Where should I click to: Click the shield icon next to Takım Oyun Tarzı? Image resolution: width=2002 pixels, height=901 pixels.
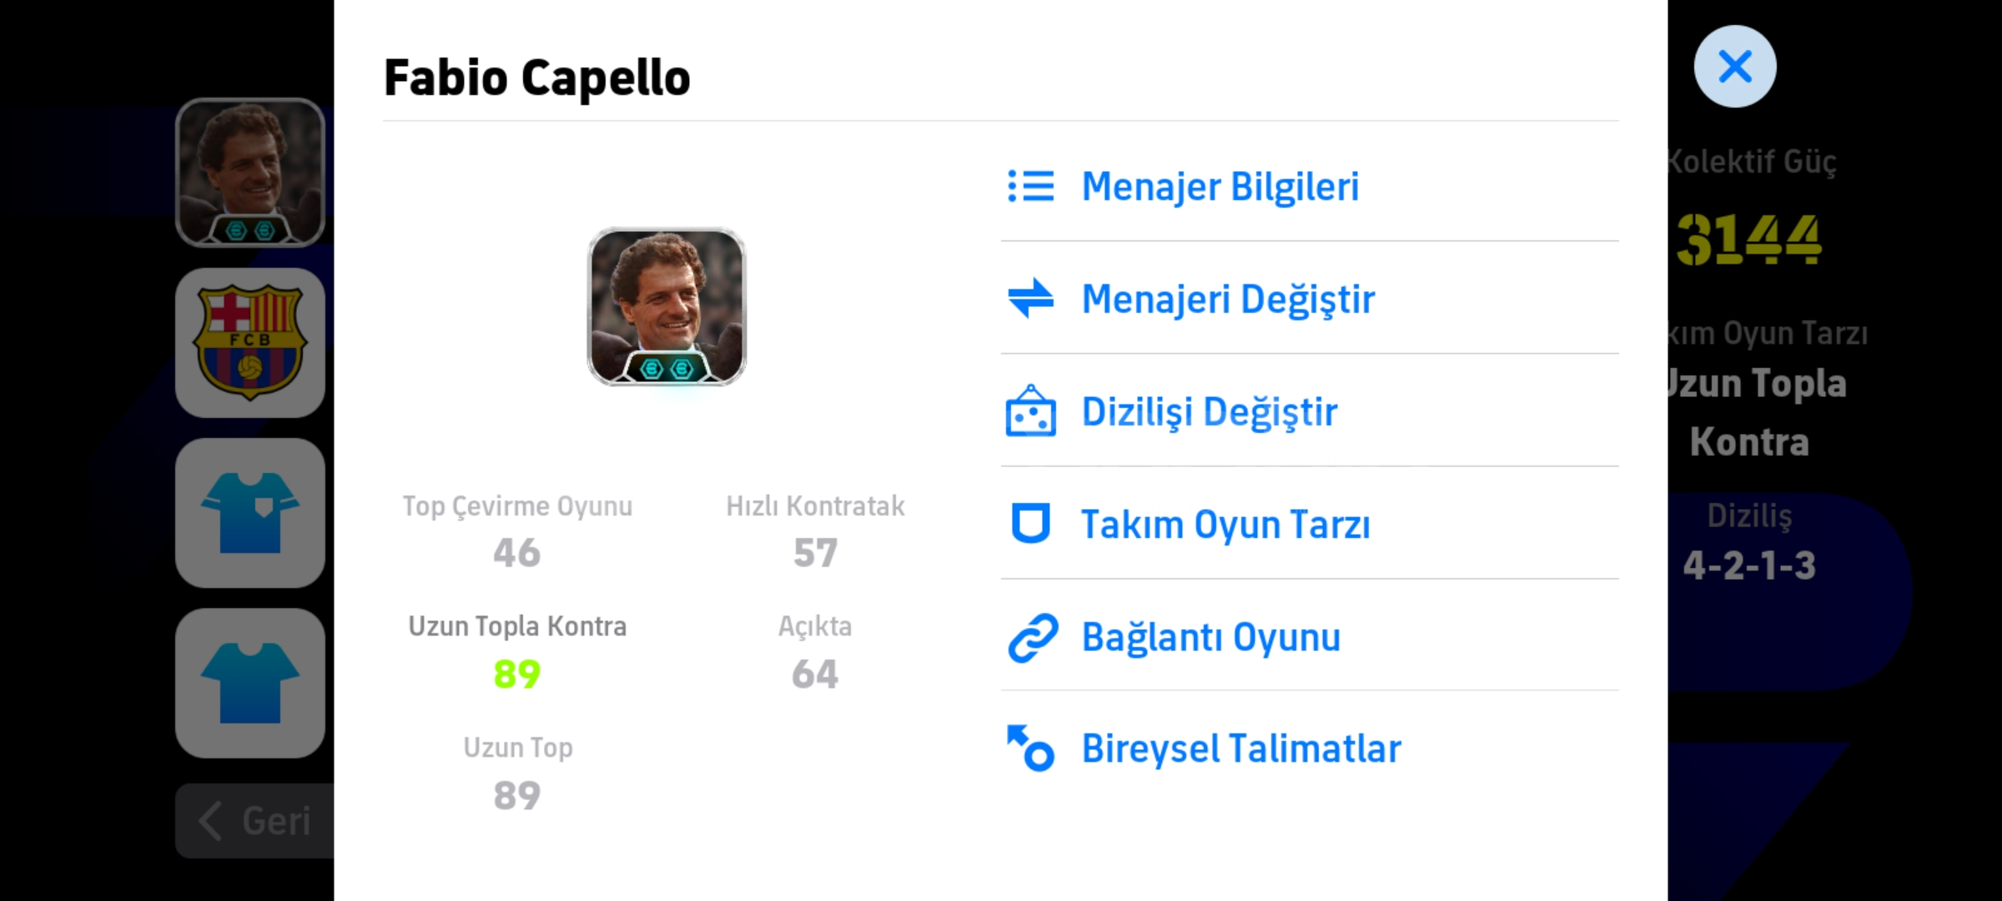tap(1031, 524)
